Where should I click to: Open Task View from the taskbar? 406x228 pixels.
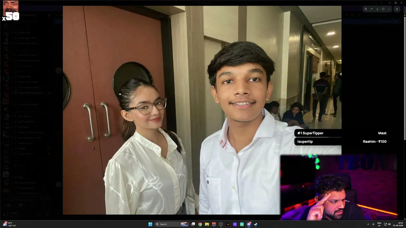coord(193,224)
